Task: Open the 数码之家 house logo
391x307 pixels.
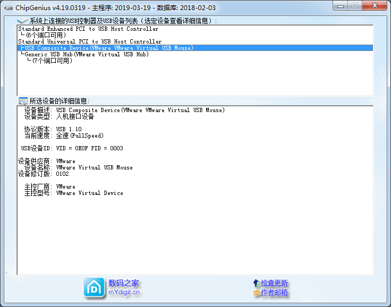Action: pyautogui.click(x=94, y=288)
